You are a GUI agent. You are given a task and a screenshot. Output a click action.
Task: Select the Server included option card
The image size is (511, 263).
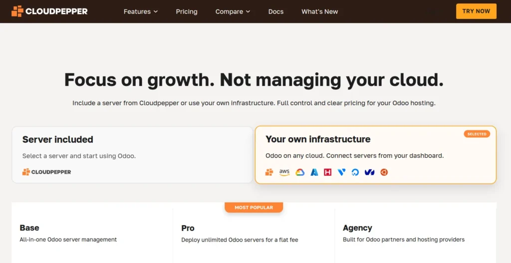pos(132,155)
